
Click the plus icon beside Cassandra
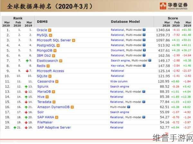[57, 81]
